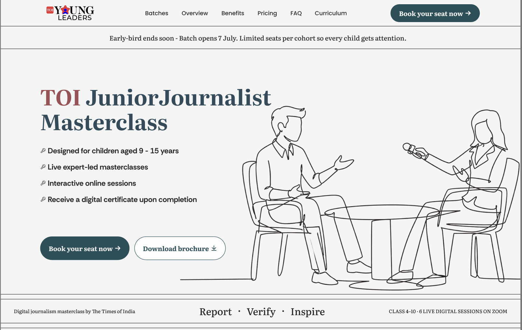Click text Interactive online sessions

[92, 183]
